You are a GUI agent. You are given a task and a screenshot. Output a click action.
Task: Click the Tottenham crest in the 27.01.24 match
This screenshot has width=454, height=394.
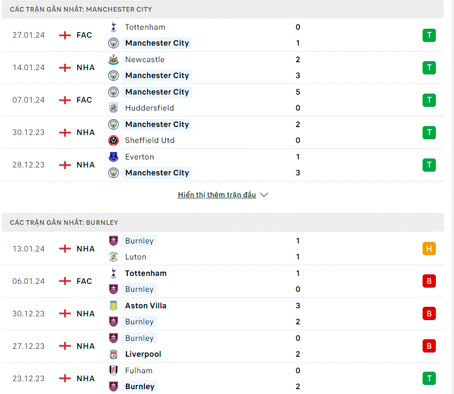click(113, 27)
